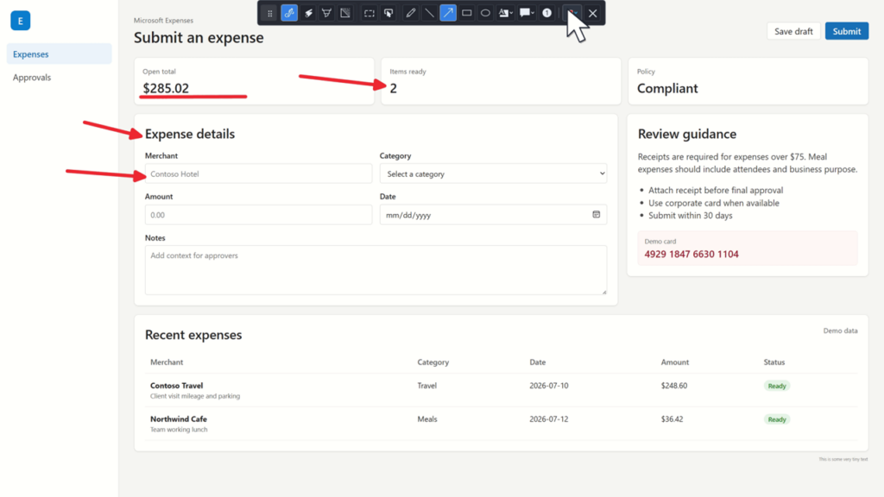This screenshot has height=497, width=884.
Task: Toggle the highlighted draw-on-screen tool
Action: tap(289, 13)
